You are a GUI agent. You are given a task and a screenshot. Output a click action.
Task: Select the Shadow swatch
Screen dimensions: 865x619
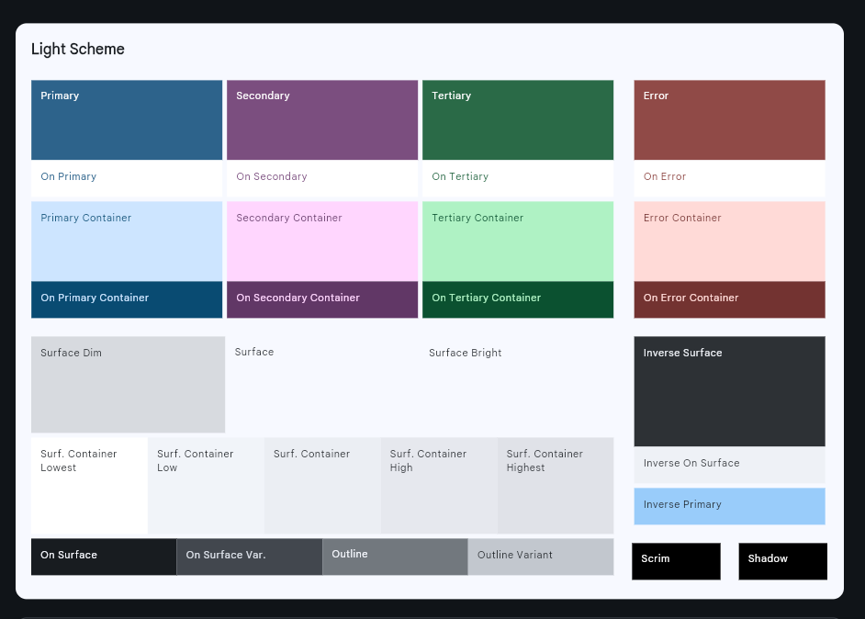[x=782, y=561]
